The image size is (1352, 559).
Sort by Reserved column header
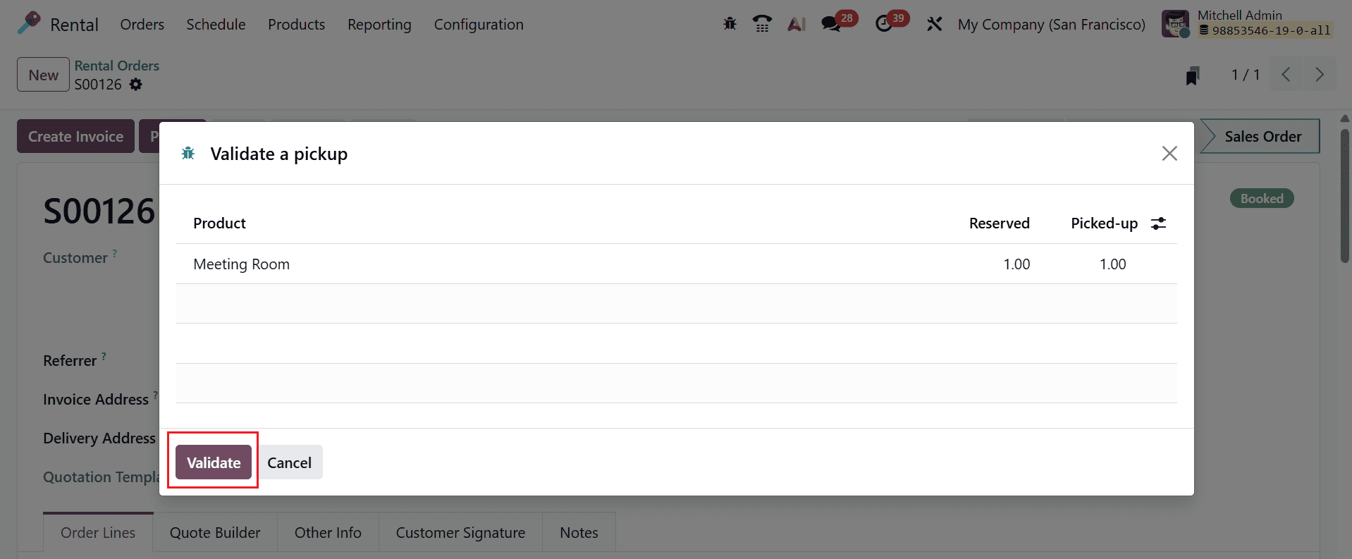tap(999, 223)
